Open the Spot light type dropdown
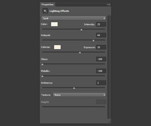Screen dimensions: 151x126 (x=73, y=18)
